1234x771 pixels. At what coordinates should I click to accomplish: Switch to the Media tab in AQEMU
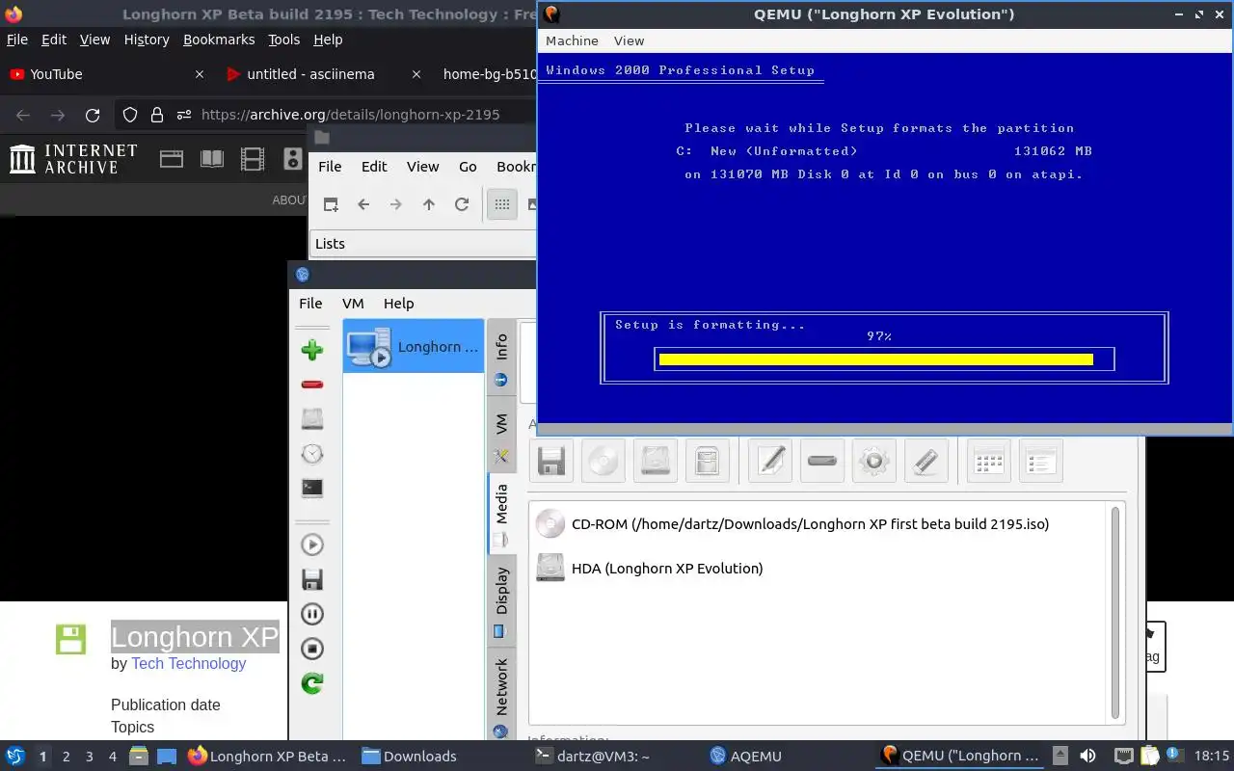coord(501,514)
